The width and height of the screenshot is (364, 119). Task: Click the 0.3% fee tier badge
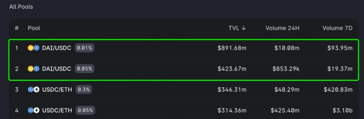(x=84, y=90)
